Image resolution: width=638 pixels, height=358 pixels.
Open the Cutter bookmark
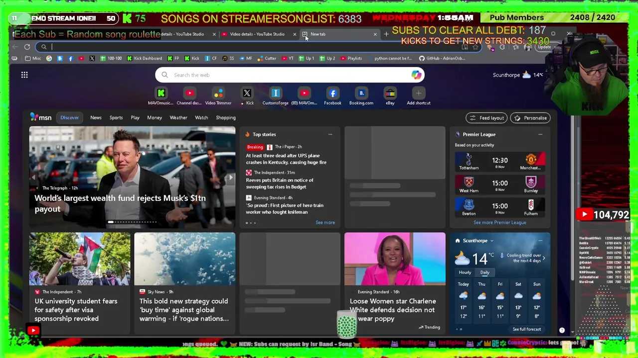[267, 58]
